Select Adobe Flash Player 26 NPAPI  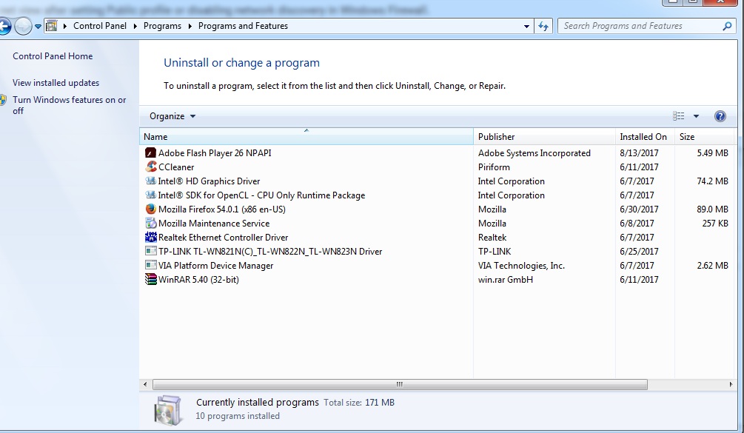pos(215,152)
